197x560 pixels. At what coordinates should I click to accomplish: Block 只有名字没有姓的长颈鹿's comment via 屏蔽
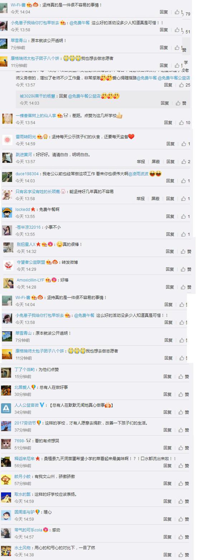pyautogui.click(x=155, y=199)
